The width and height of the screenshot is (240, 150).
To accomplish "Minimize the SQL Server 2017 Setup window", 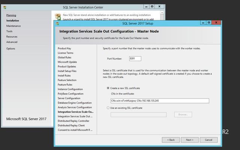I will [x=203, y=22].
